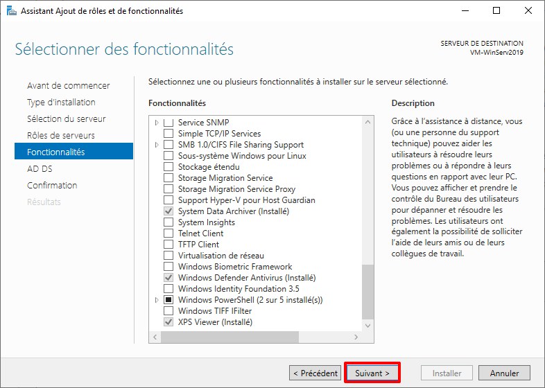This screenshot has height=388, width=545.
Task: Enable the Telnet Client feature checkbox
Action: 168,233
